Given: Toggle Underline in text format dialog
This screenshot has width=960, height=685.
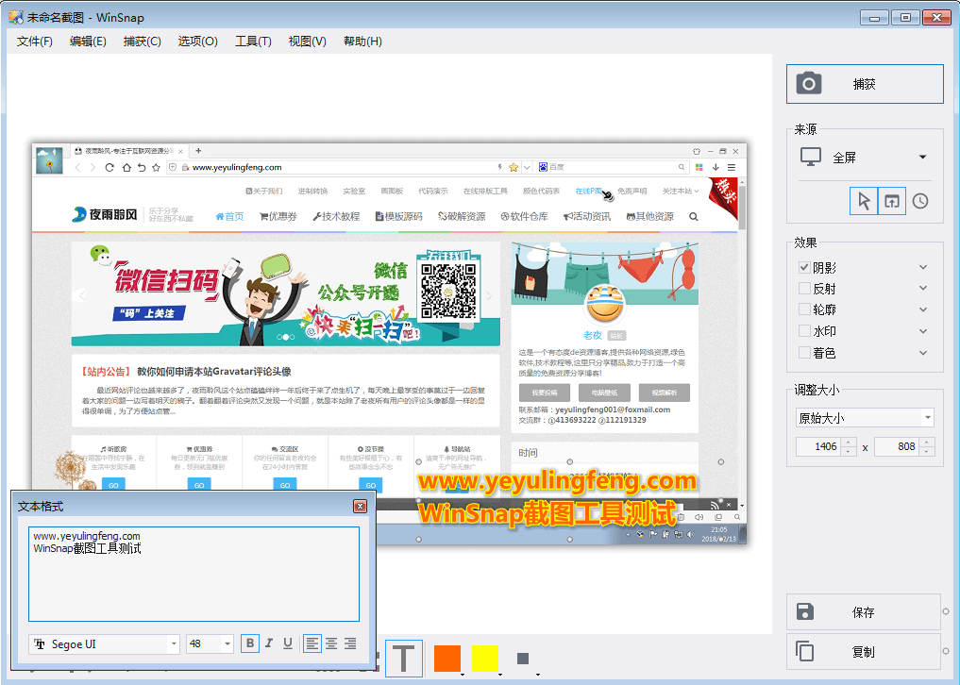Looking at the screenshot, I should pyautogui.click(x=288, y=643).
